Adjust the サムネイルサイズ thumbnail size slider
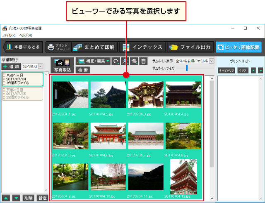The image size is (265, 203). pyautogui.click(x=187, y=68)
